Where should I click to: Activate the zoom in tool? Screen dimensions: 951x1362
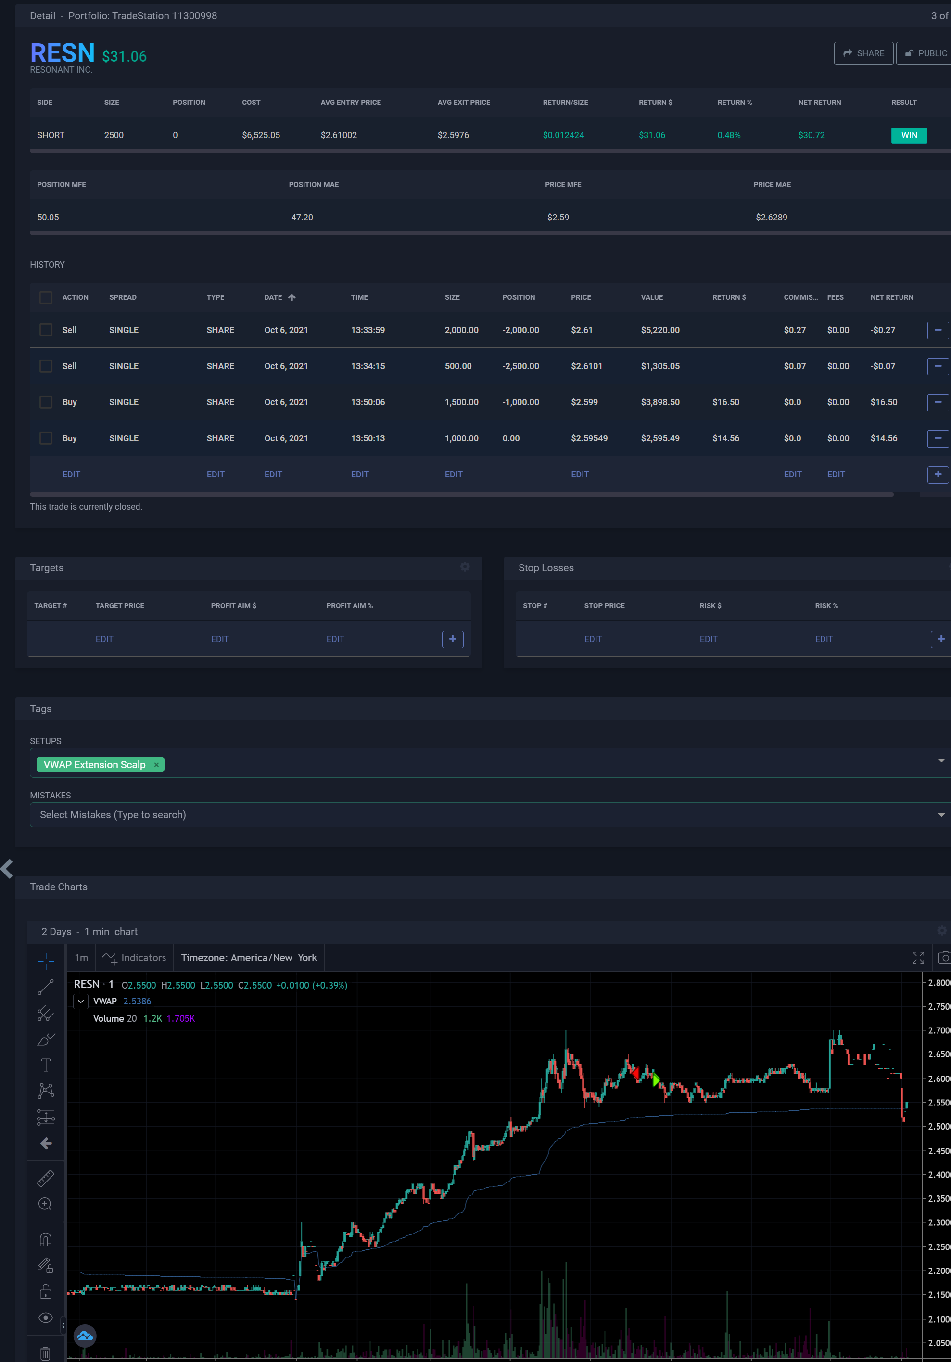[x=46, y=1204]
